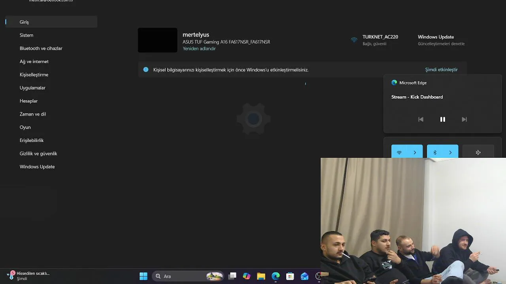Open the weather widget on taskbar
Image resolution: width=506 pixels, height=284 pixels.
pyautogui.click(x=28, y=276)
